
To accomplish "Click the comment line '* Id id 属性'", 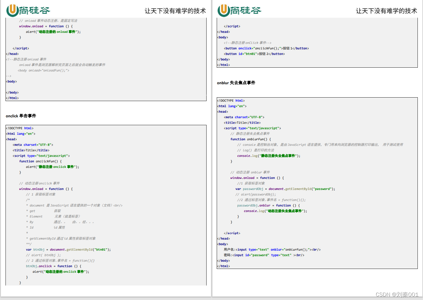I will [x=46, y=227].
